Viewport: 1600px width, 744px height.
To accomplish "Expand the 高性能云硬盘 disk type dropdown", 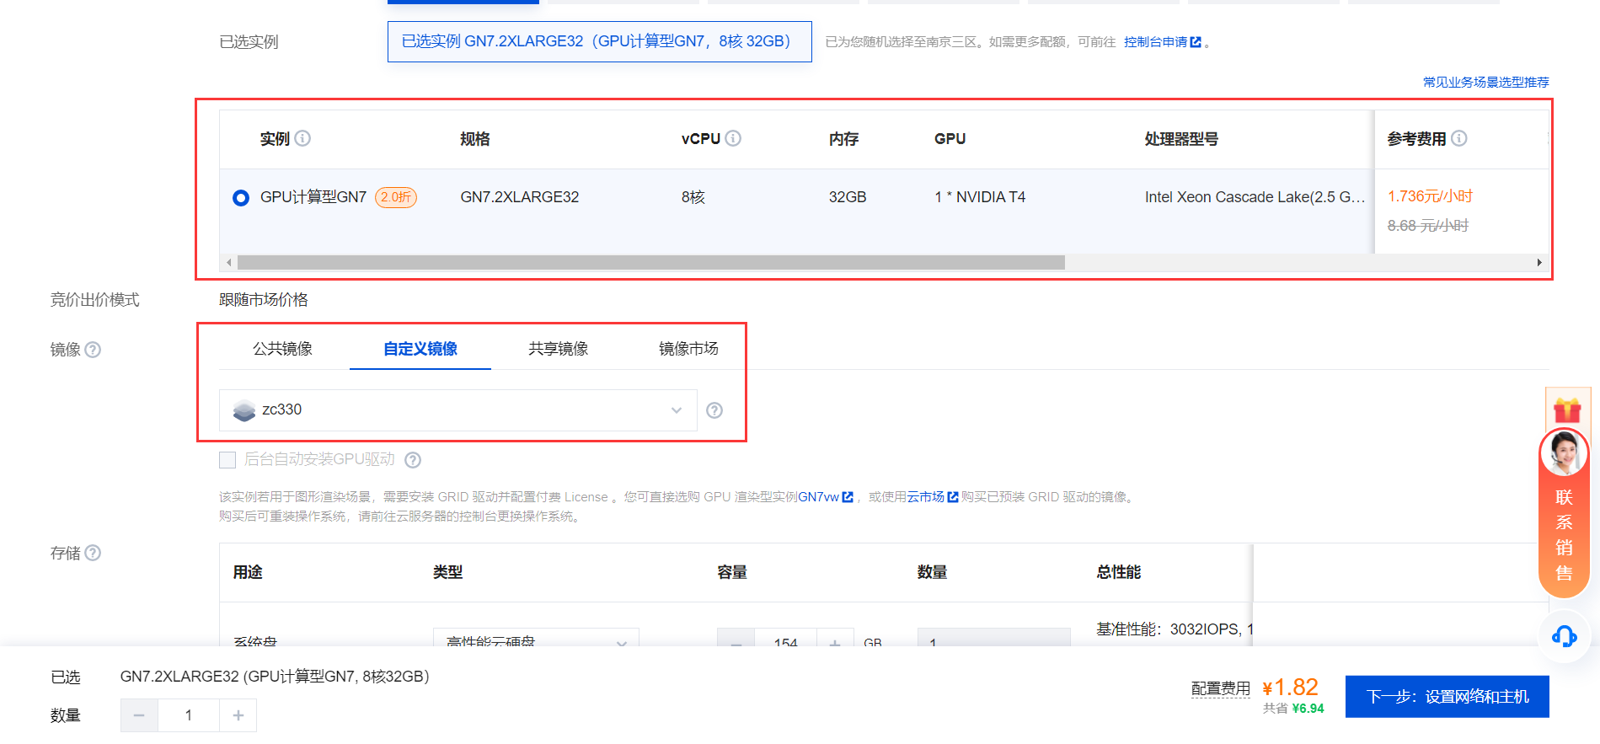I will click(536, 640).
